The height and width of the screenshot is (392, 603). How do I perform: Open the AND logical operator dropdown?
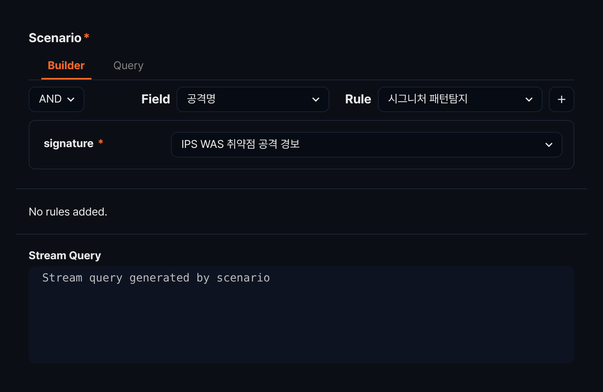56,99
